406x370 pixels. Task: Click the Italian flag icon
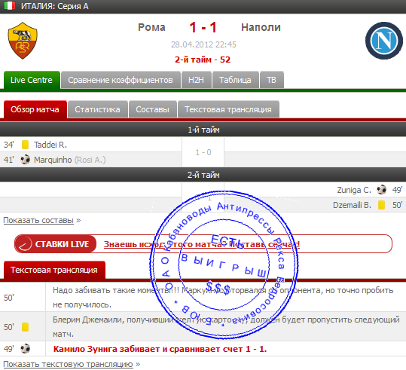coord(10,6)
